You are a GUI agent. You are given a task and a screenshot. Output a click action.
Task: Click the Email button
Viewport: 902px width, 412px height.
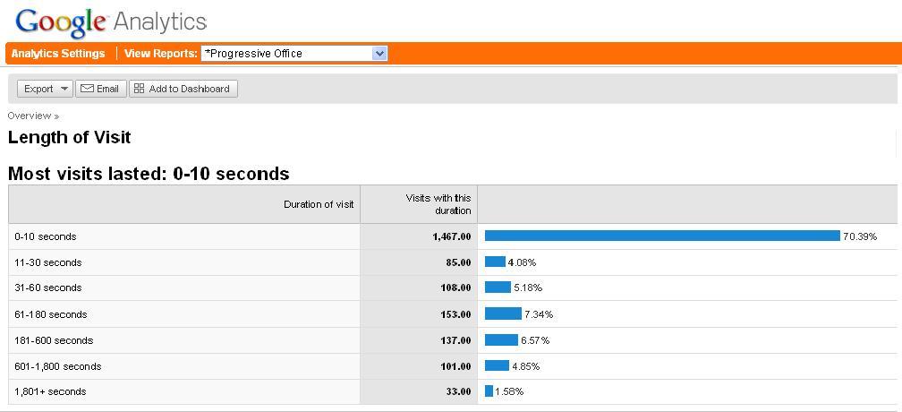100,89
